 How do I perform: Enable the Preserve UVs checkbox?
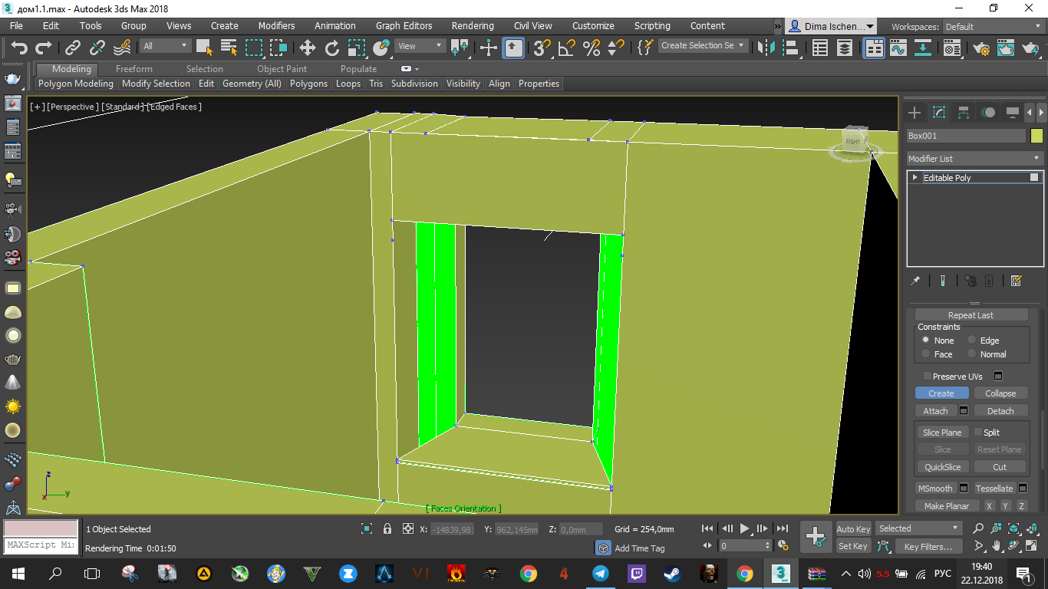pos(928,376)
